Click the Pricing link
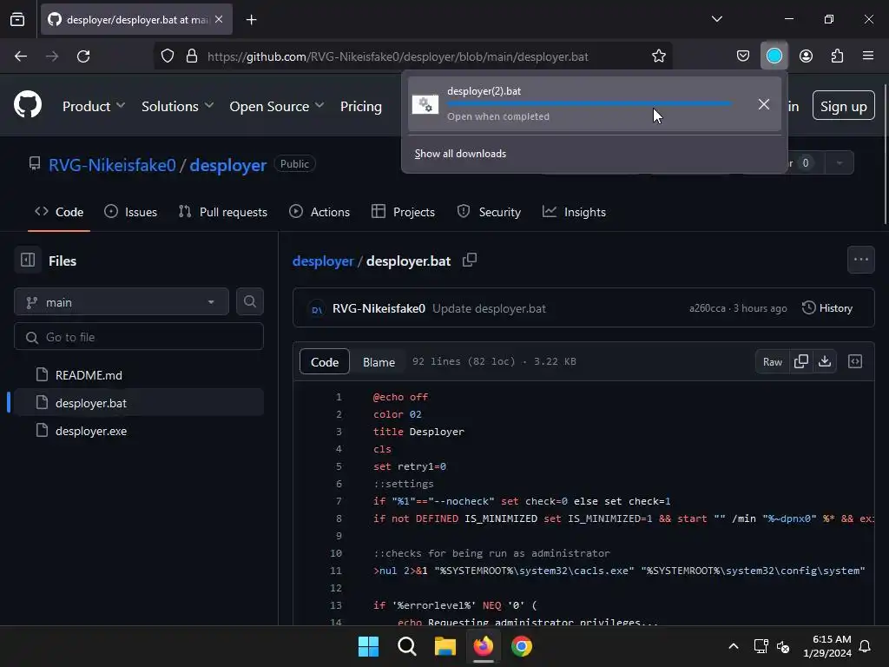This screenshot has height=667, width=889. click(x=360, y=106)
